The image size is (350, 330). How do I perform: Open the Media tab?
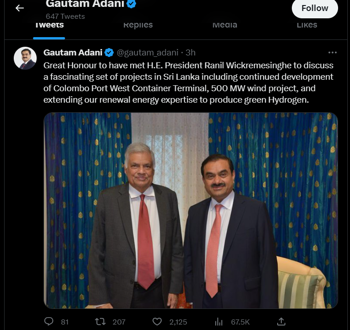pos(224,25)
